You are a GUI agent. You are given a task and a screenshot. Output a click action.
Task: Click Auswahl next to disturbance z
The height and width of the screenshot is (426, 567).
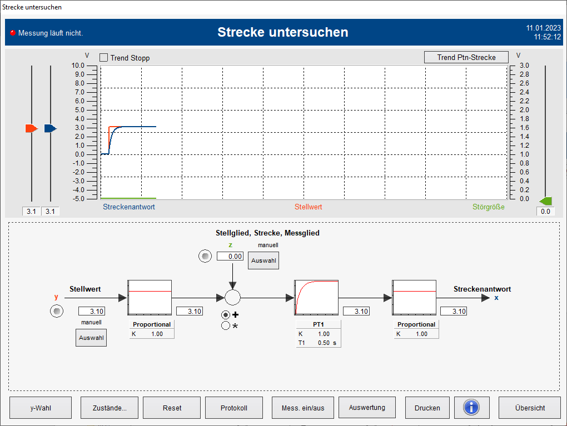(263, 260)
